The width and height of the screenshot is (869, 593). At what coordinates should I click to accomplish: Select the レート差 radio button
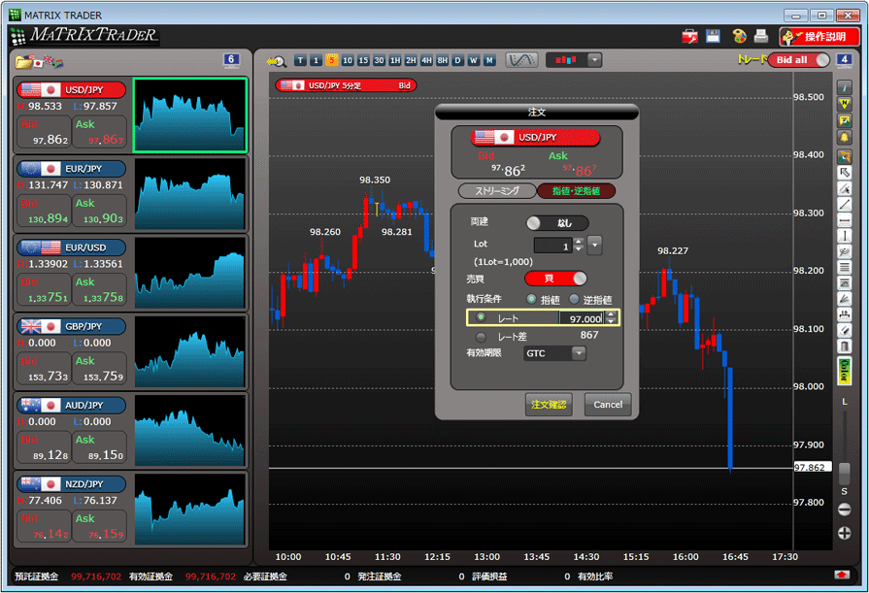point(481,337)
